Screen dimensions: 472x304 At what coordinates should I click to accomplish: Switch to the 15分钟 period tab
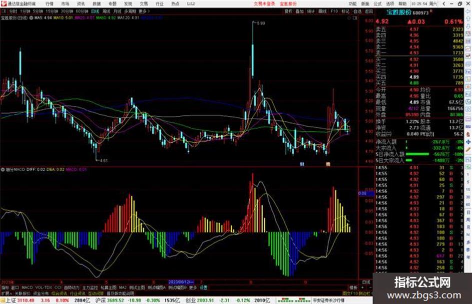tap(52, 11)
